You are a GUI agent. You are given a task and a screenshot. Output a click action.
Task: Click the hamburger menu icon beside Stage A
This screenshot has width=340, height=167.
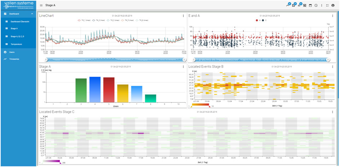41,6
